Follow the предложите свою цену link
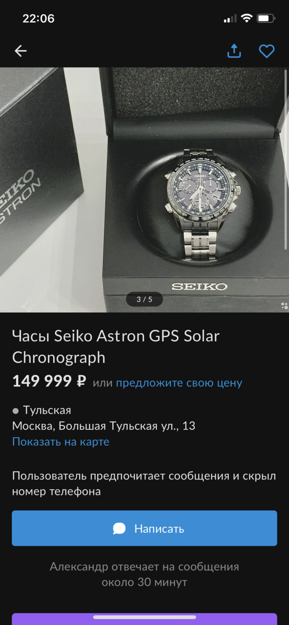 coord(179,383)
